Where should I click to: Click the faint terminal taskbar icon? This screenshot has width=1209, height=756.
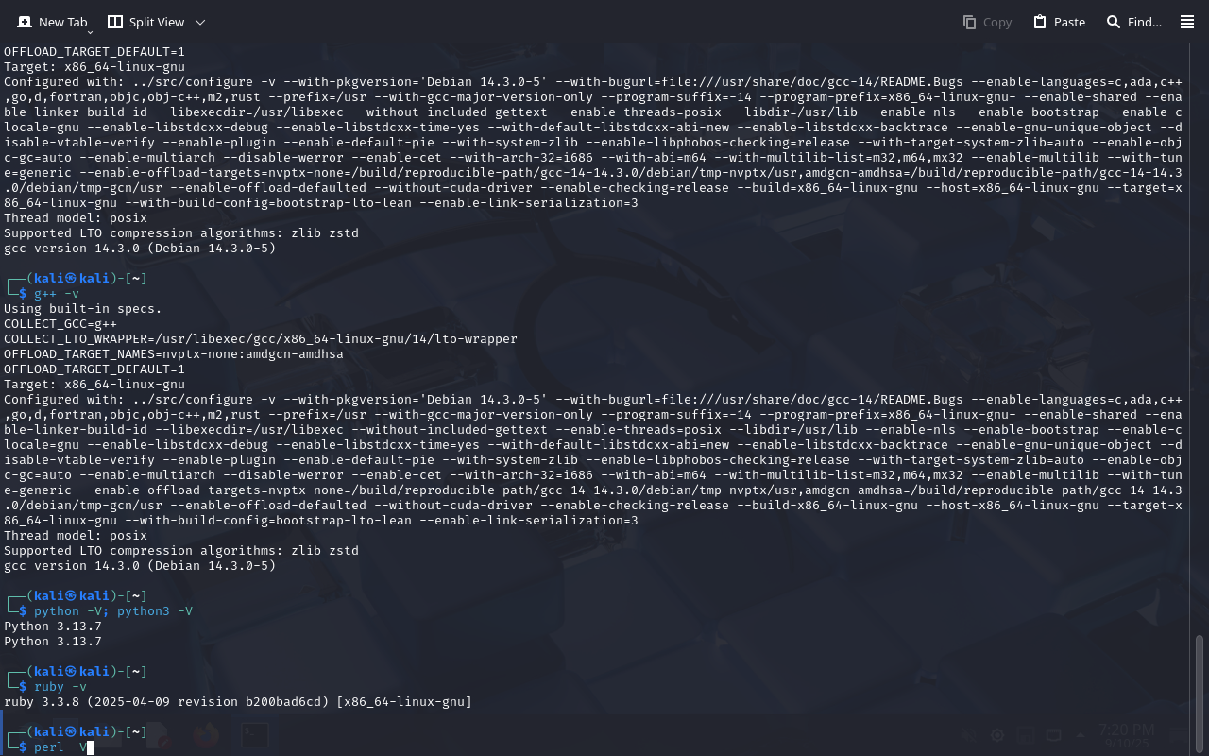(253, 735)
